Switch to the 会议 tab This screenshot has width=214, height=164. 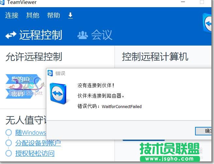coord(102,35)
